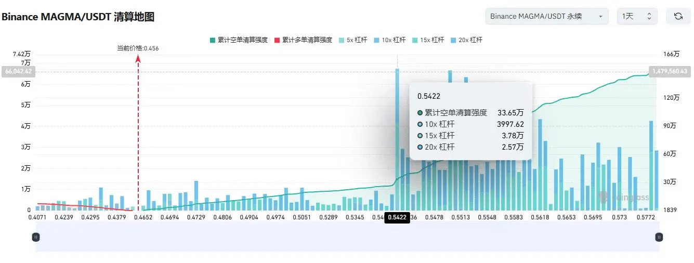The height and width of the screenshot is (263, 694).
Task: Click the 0.5289 x-axis label
Action: coord(329,217)
